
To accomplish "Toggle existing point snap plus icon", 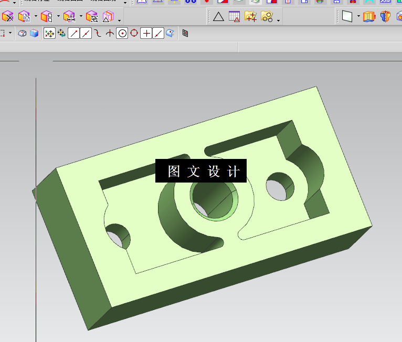I will pyautogui.click(x=146, y=33).
